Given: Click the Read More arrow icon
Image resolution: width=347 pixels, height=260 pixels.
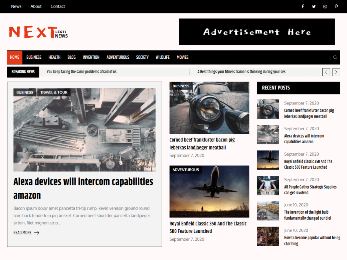Looking at the screenshot, I should pos(37,233).
